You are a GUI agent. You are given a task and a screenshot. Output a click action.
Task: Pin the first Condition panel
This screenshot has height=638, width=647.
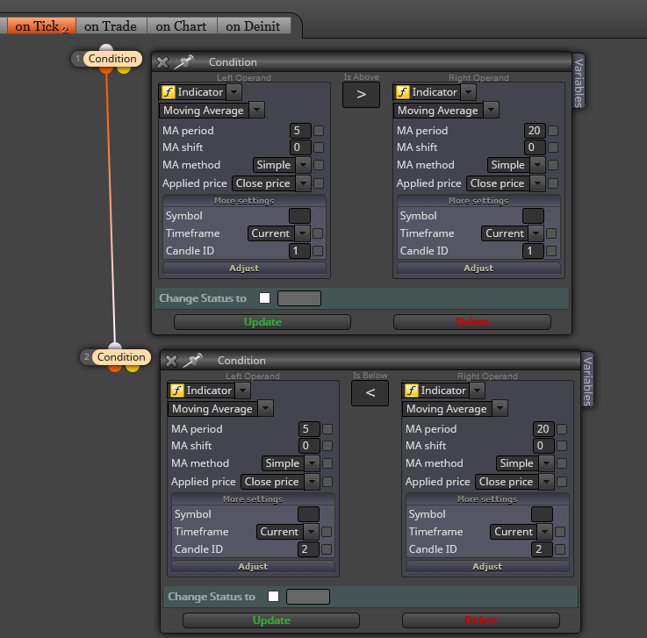[x=183, y=61]
